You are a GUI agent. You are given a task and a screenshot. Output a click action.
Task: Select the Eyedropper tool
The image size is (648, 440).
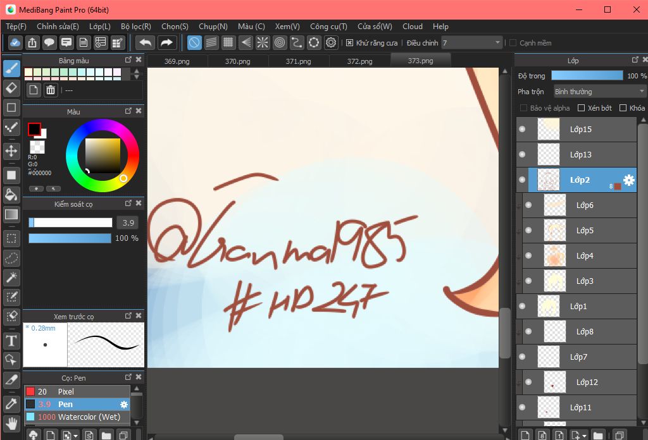click(x=11, y=404)
